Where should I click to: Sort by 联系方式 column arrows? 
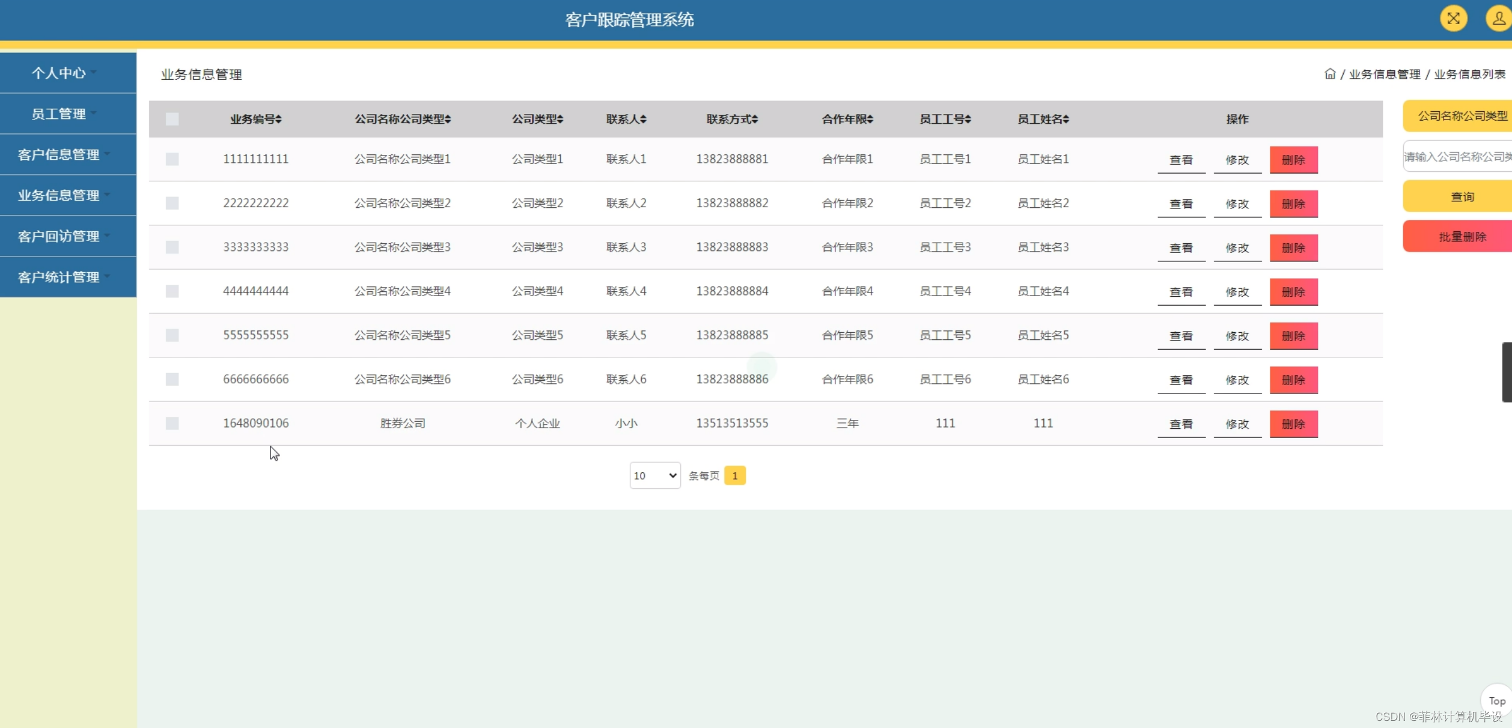point(755,120)
